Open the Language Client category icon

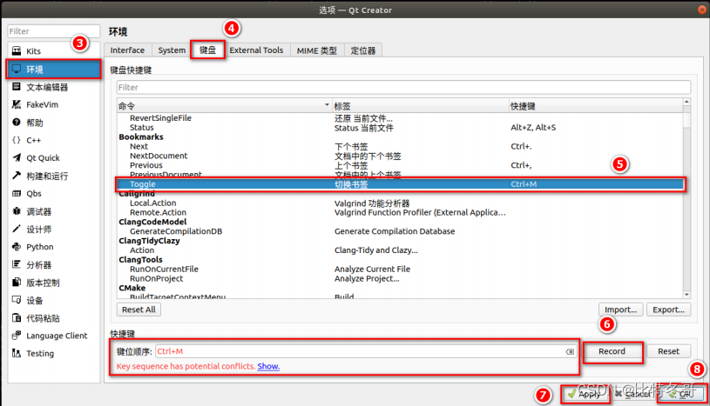coord(17,336)
